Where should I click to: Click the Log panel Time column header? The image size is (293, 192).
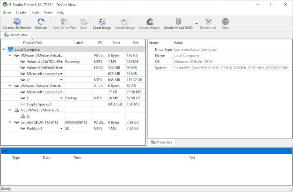(x=77, y=158)
